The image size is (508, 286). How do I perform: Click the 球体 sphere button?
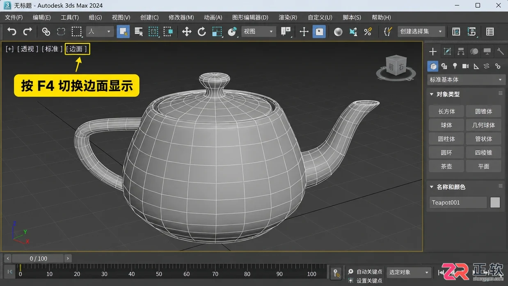click(446, 125)
